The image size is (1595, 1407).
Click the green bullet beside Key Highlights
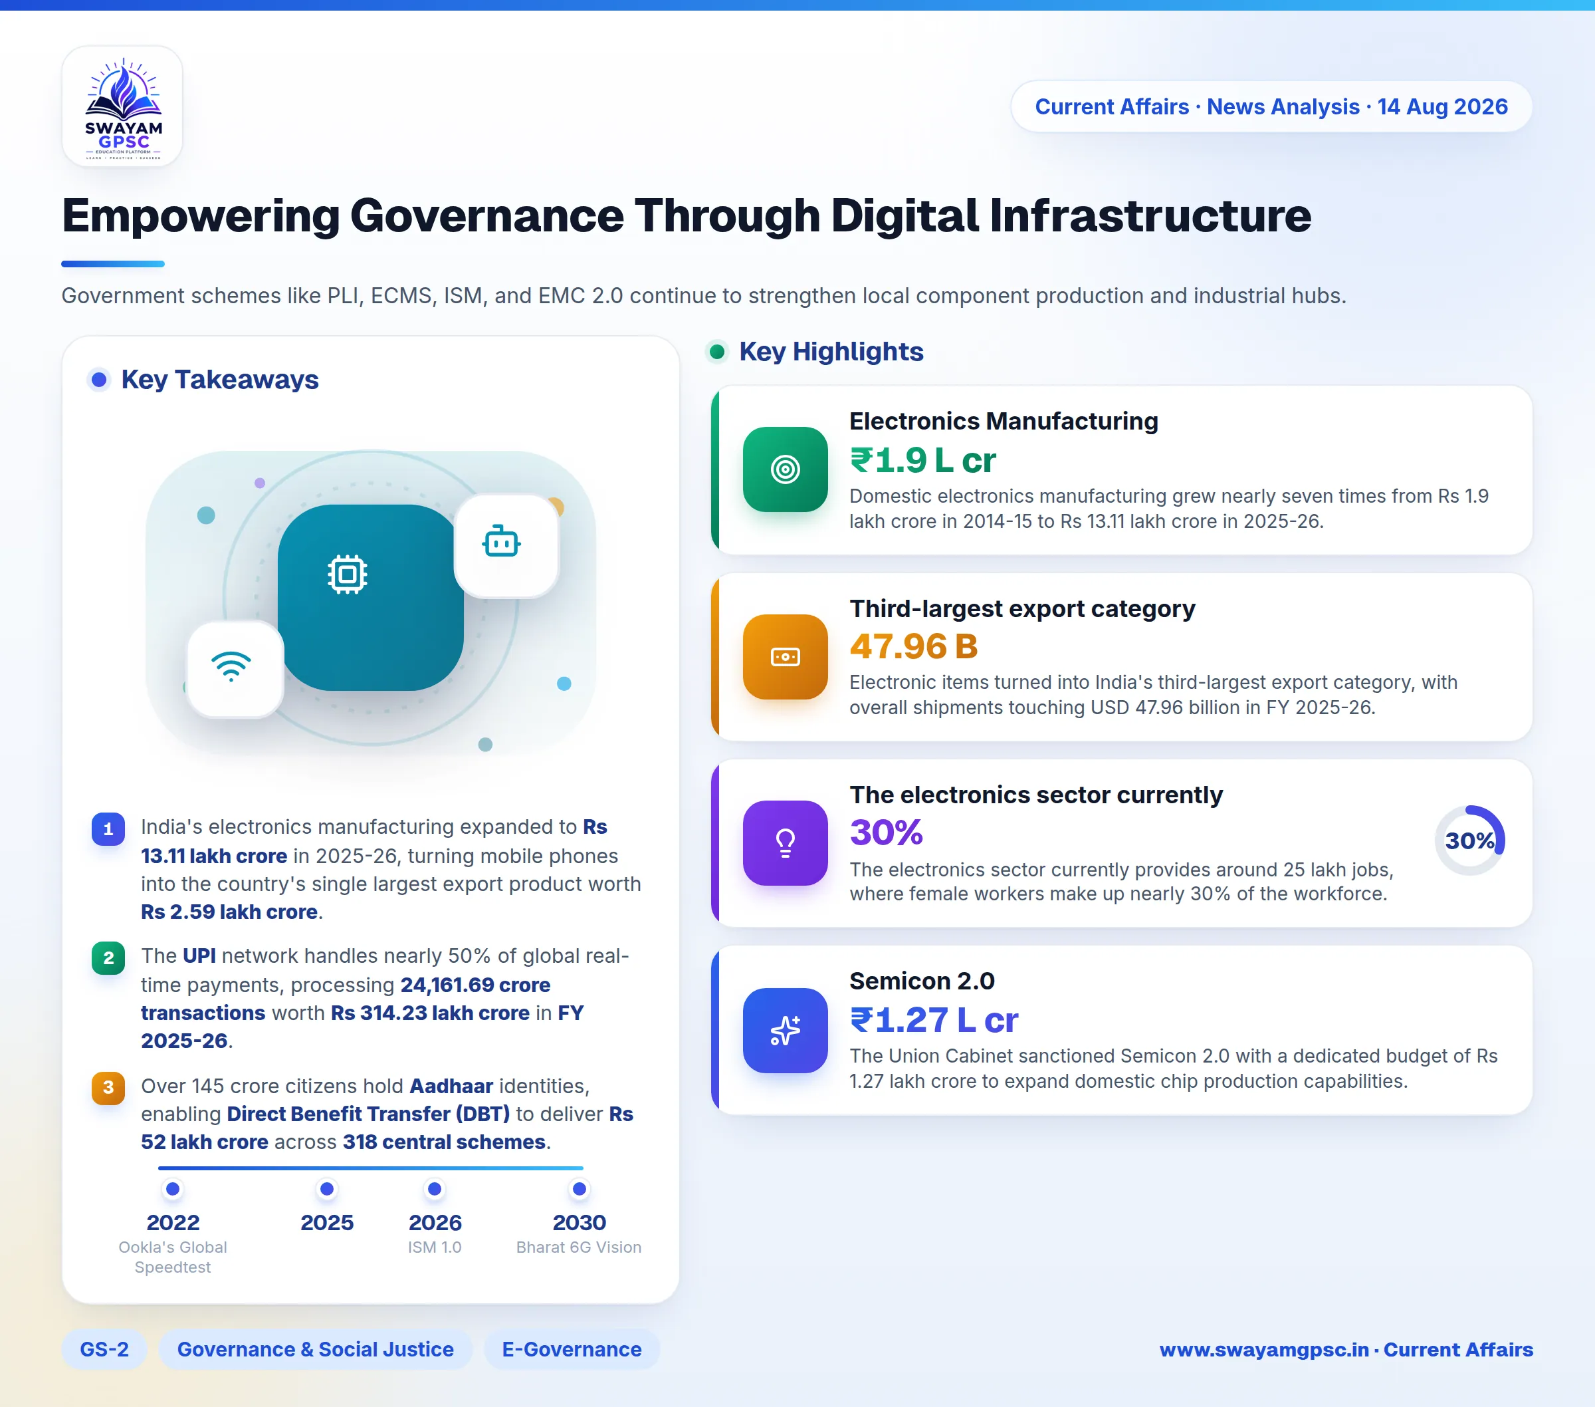[717, 352]
